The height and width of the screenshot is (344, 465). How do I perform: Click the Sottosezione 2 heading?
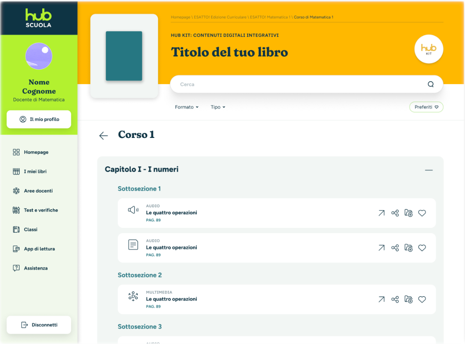(x=140, y=275)
